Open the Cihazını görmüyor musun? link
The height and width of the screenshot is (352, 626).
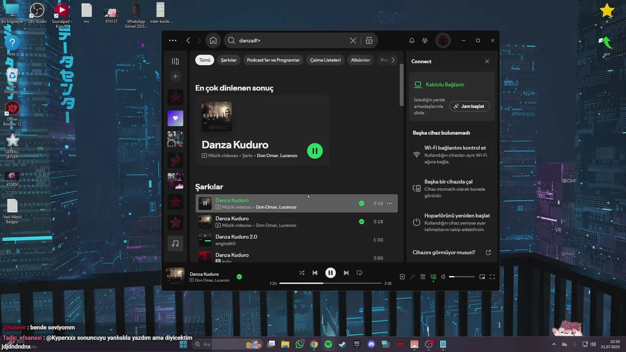[451, 253]
